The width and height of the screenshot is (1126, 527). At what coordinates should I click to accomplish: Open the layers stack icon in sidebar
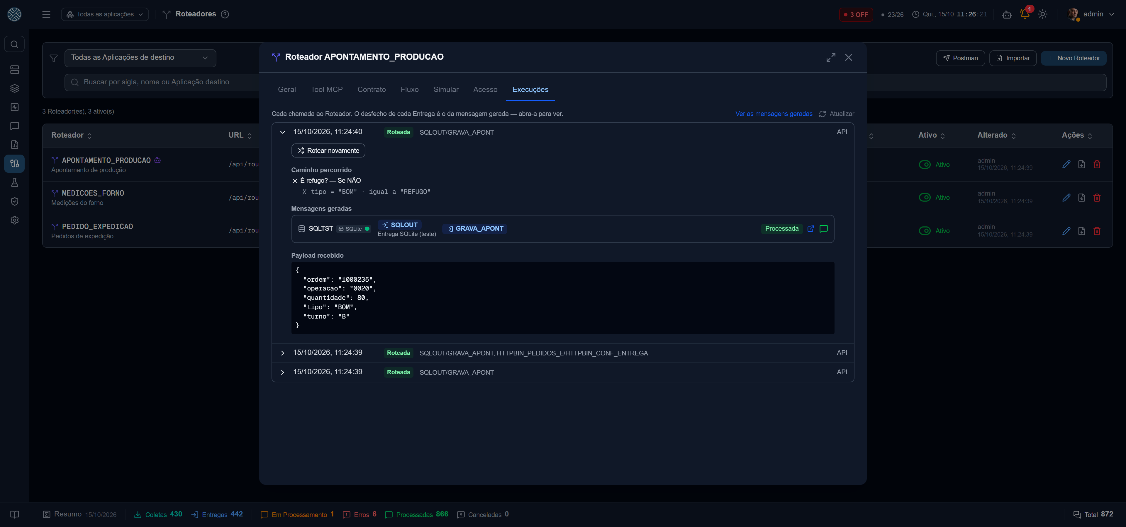coord(14,88)
